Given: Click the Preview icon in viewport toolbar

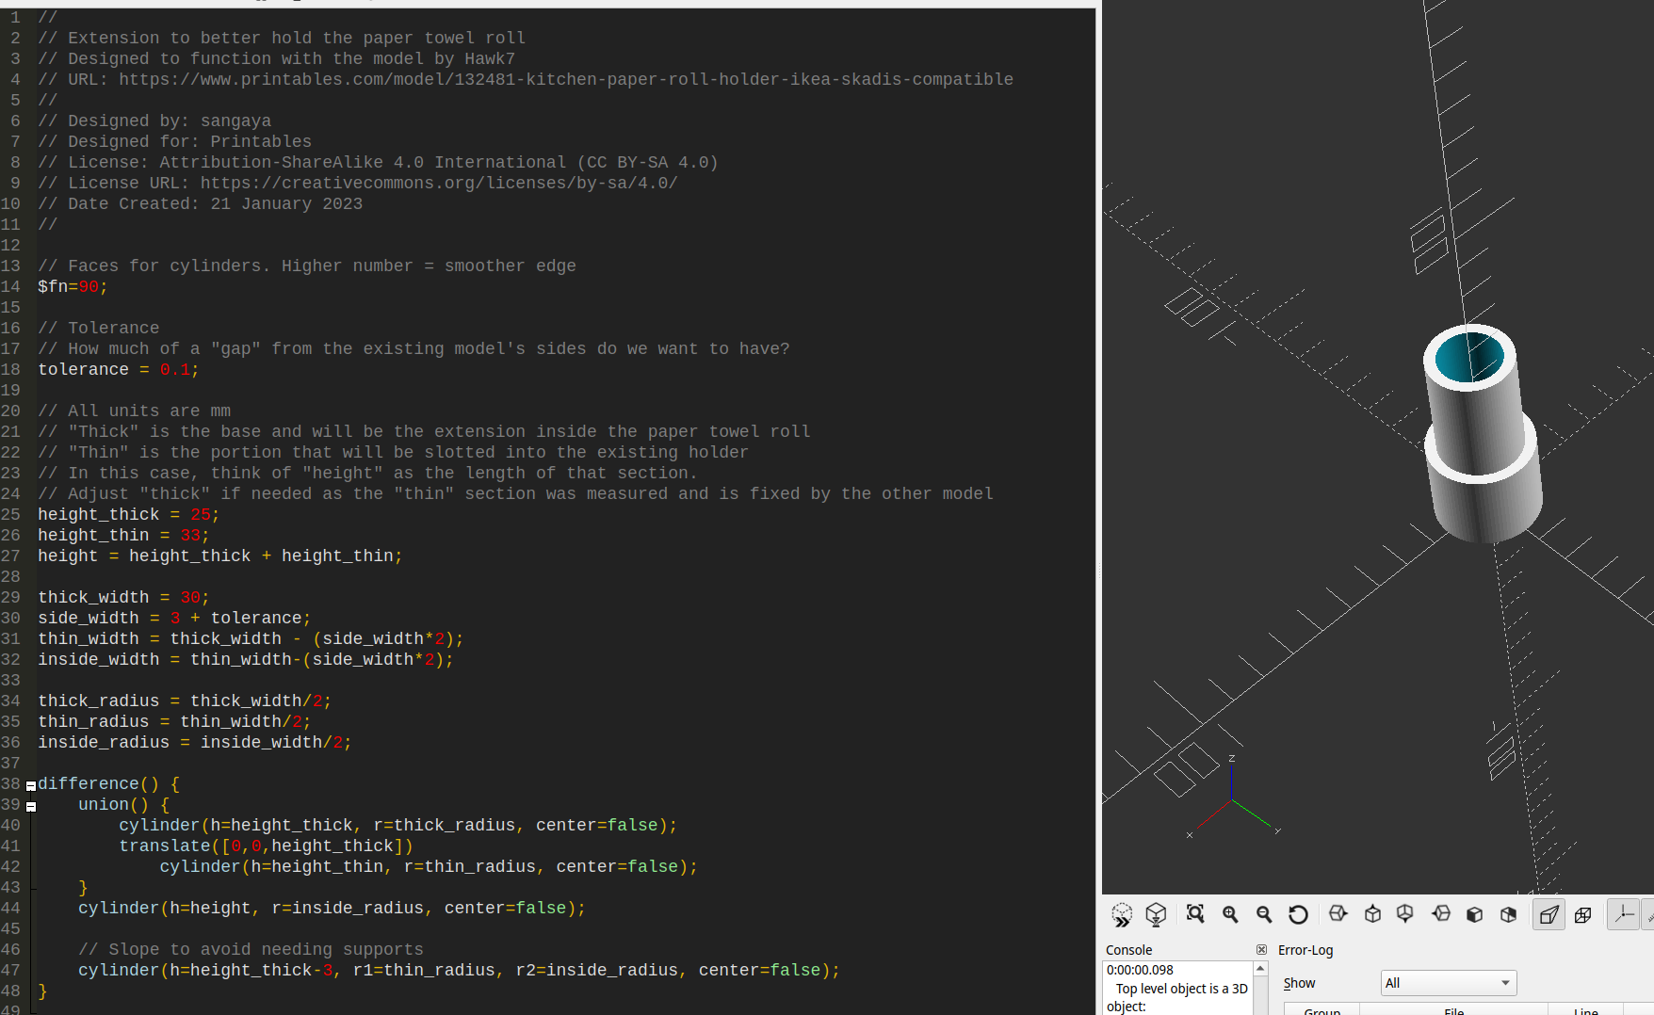Looking at the screenshot, I should pos(1122,914).
